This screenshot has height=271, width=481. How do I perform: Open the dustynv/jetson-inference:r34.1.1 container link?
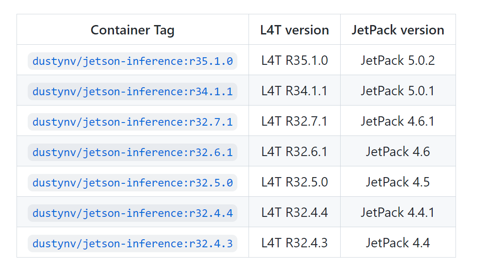[132, 91]
